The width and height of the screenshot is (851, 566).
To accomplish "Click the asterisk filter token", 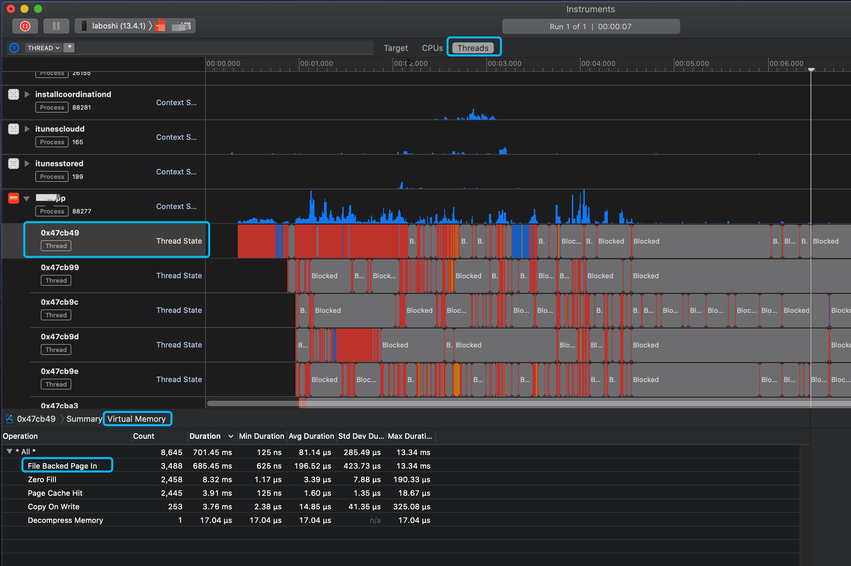I will coord(69,48).
